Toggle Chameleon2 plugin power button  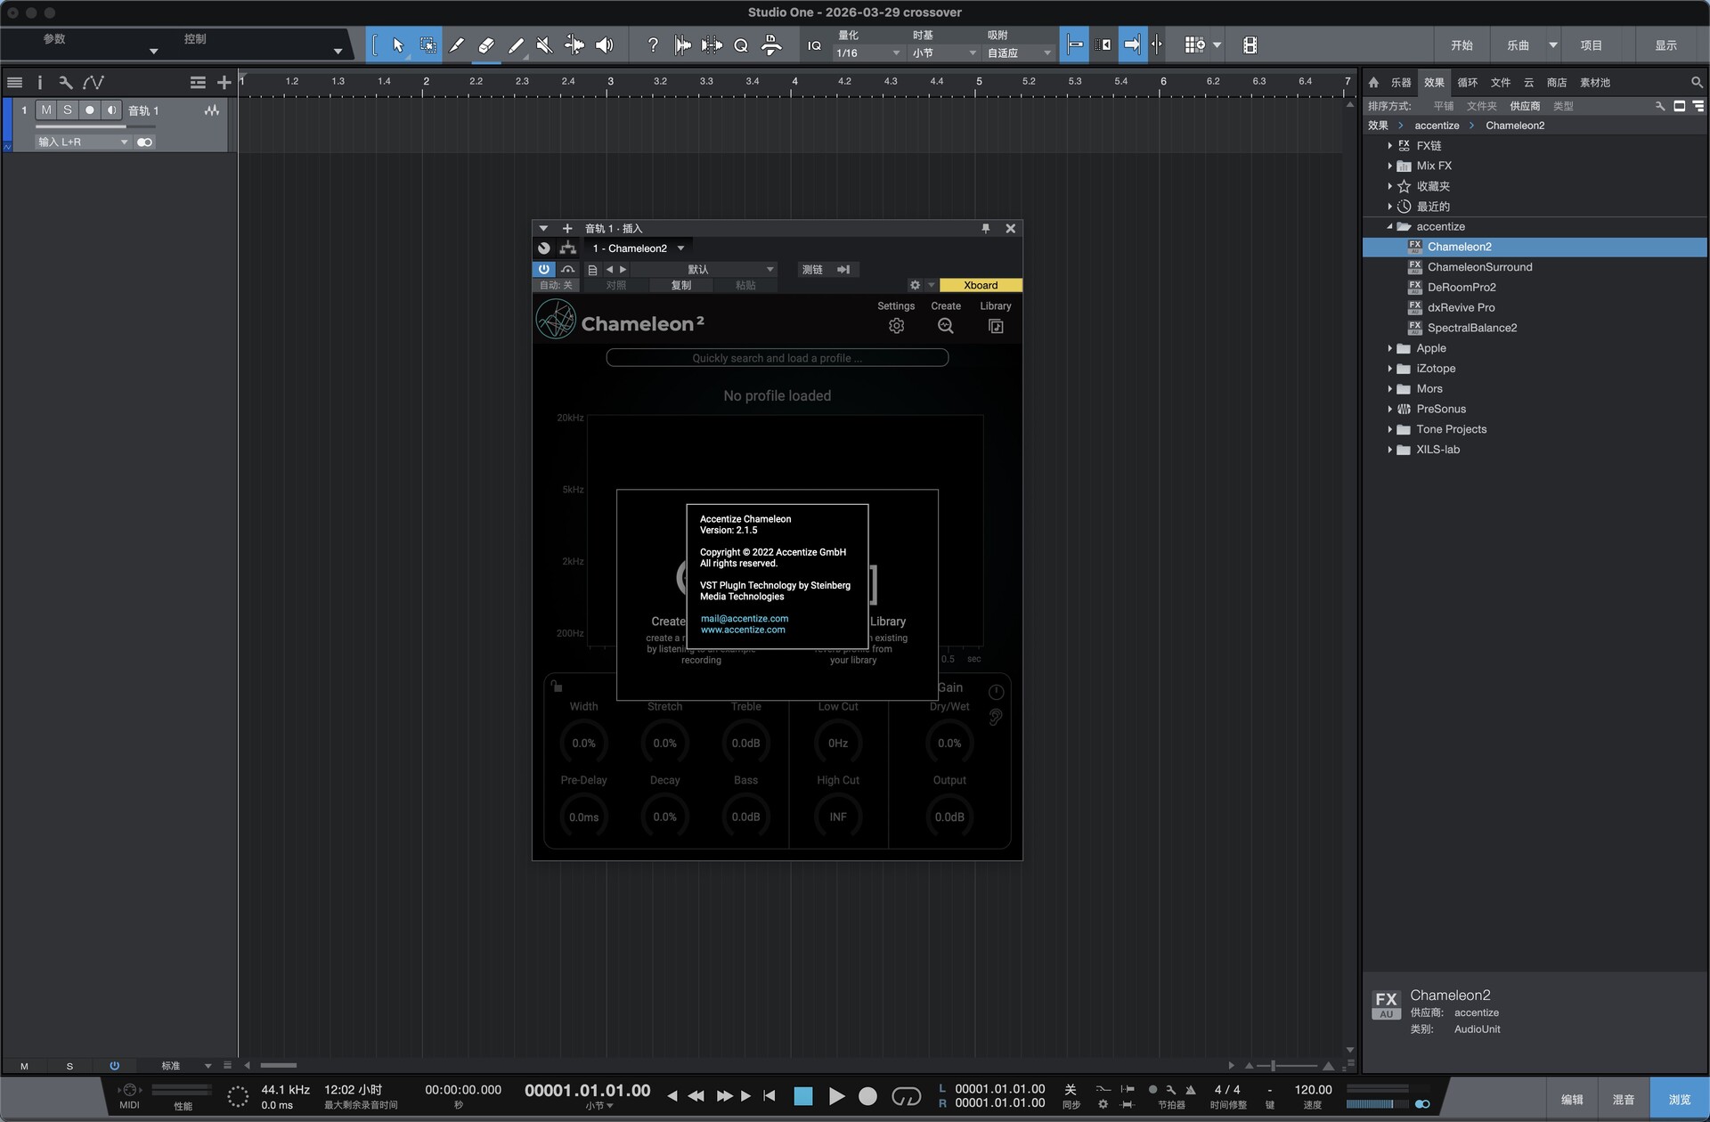543,269
